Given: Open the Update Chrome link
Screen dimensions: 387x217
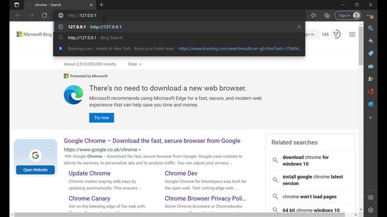Looking at the screenshot, I should (89, 173).
